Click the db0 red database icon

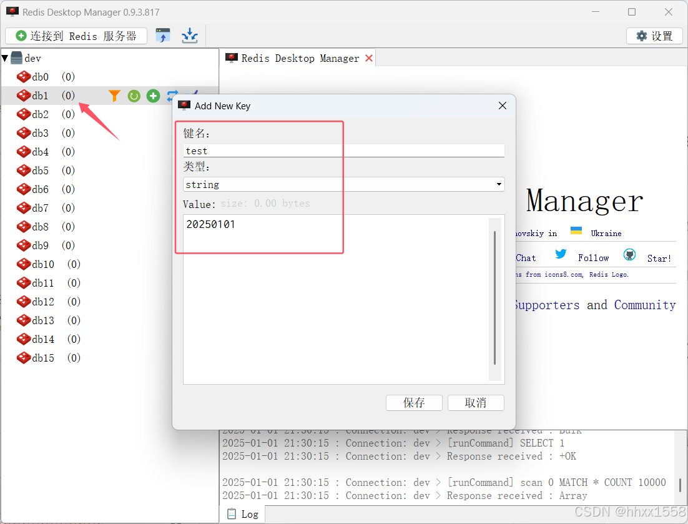point(24,77)
